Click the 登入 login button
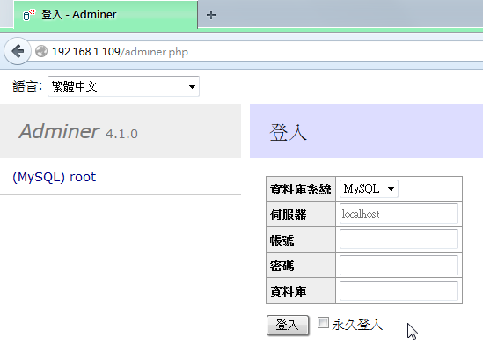This screenshot has height=352, width=483. (x=288, y=325)
